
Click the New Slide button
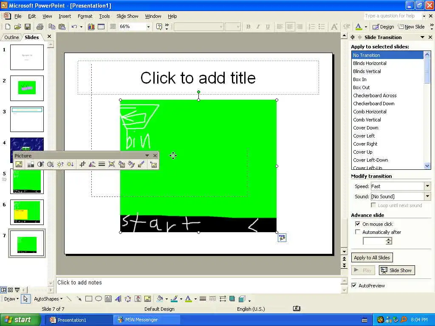point(411,27)
